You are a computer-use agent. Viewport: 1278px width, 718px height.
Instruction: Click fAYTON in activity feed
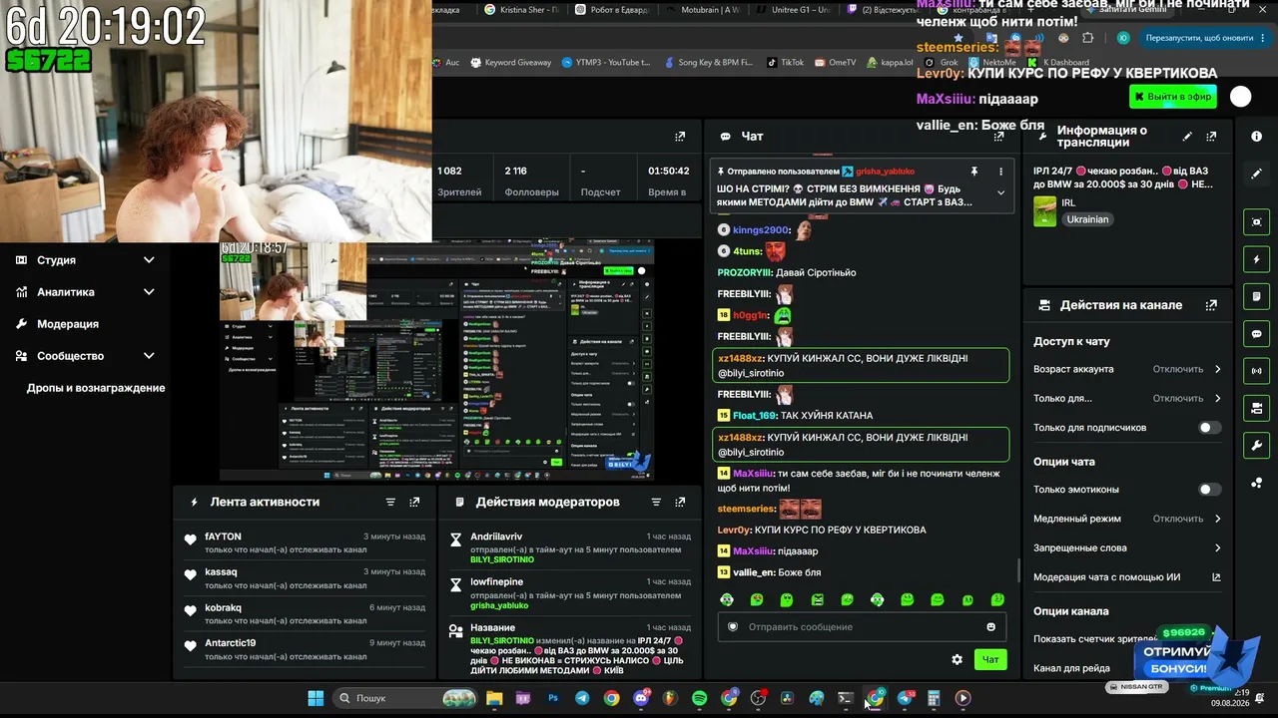(x=223, y=537)
